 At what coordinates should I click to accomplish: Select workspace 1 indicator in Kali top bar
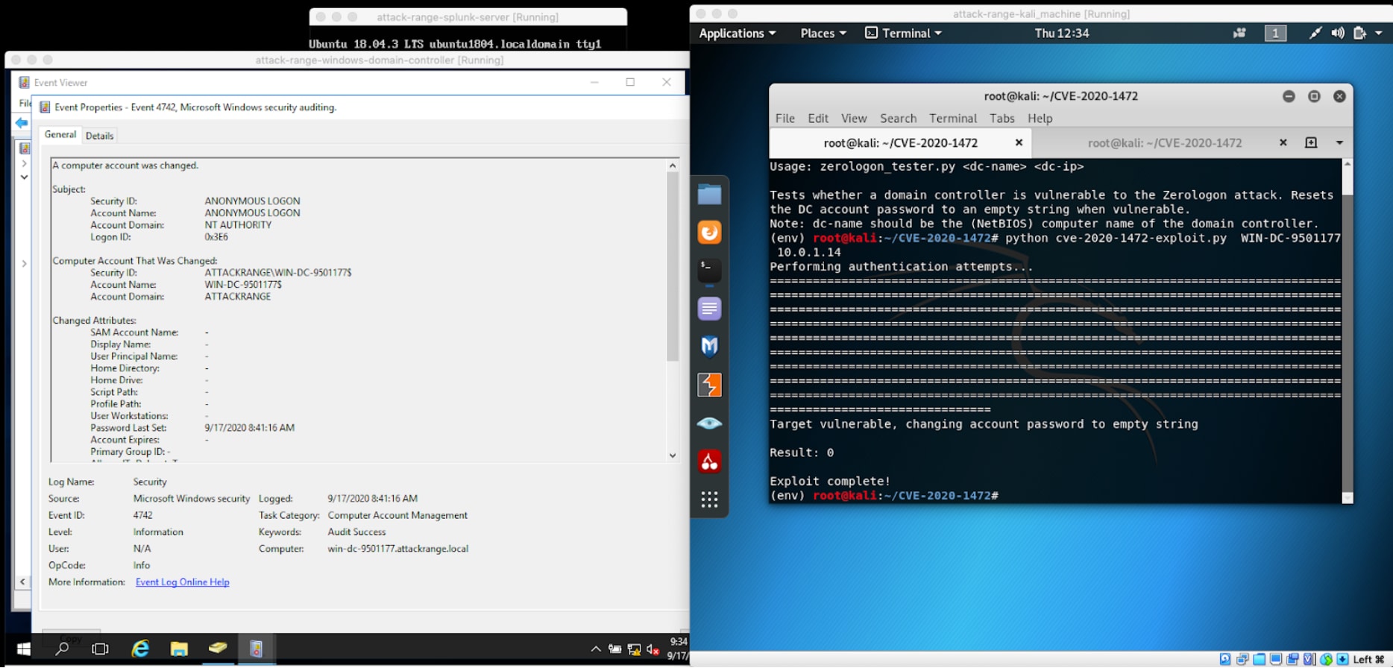tap(1275, 33)
